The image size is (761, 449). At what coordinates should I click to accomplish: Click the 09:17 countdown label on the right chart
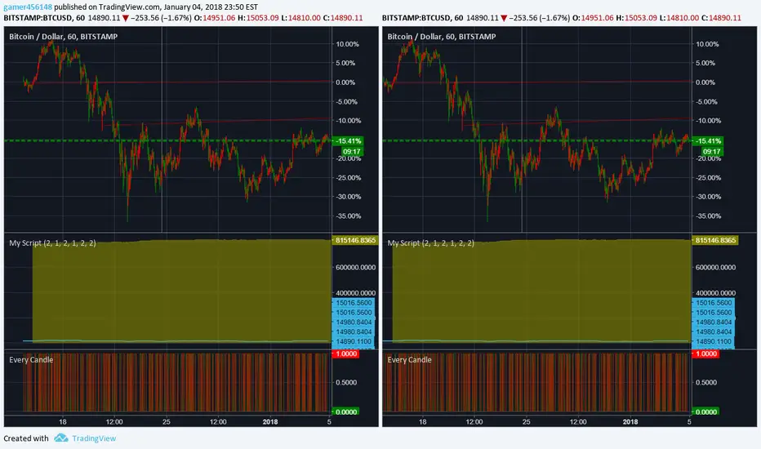point(711,152)
